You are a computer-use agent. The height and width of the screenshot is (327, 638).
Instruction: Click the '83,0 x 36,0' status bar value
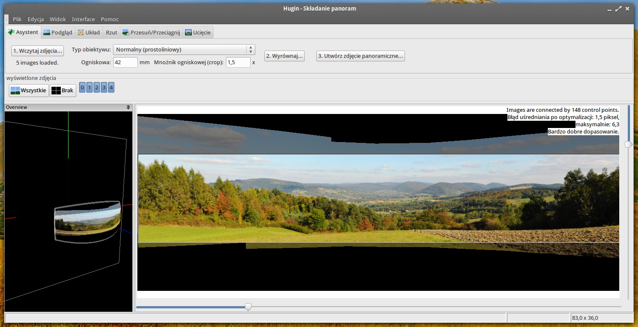point(585,318)
